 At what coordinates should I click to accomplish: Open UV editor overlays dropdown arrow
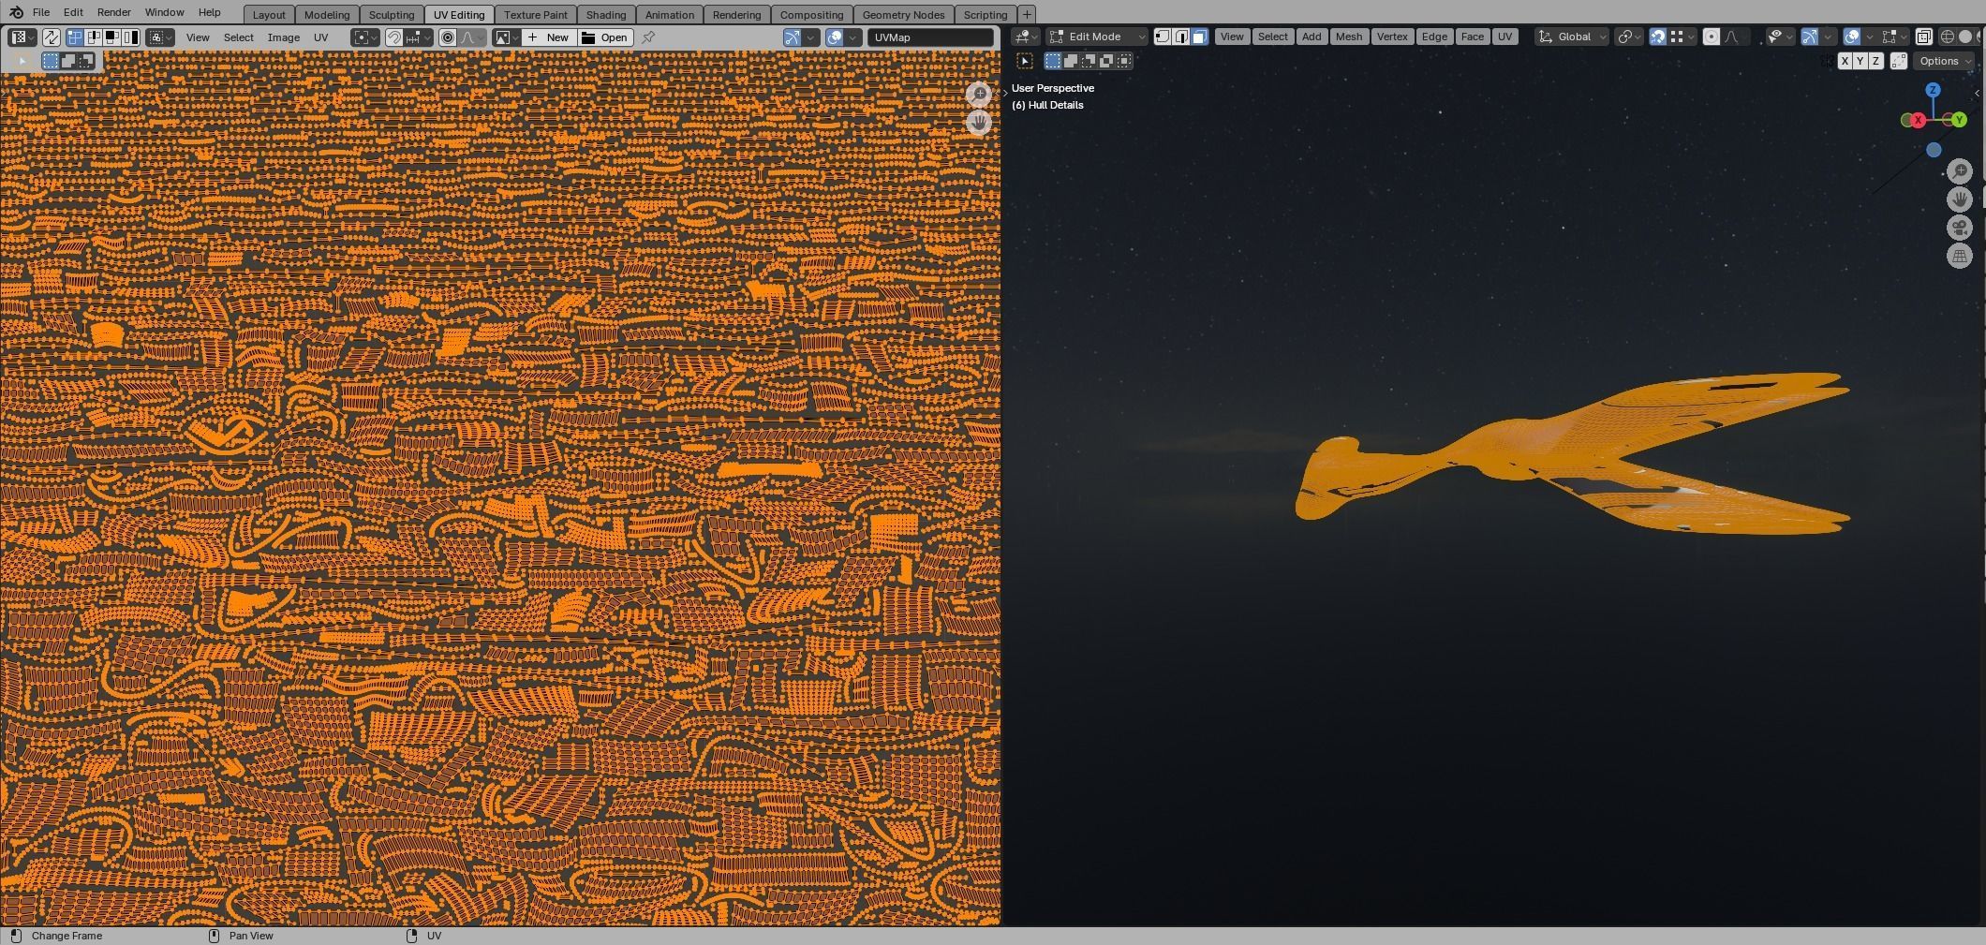[853, 37]
